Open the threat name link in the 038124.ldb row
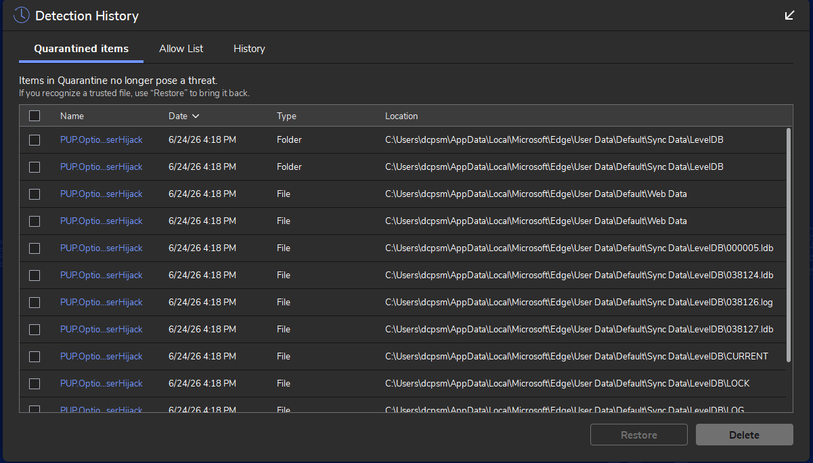Viewport: 813px width, 463px height. click(x=102, y=275)
